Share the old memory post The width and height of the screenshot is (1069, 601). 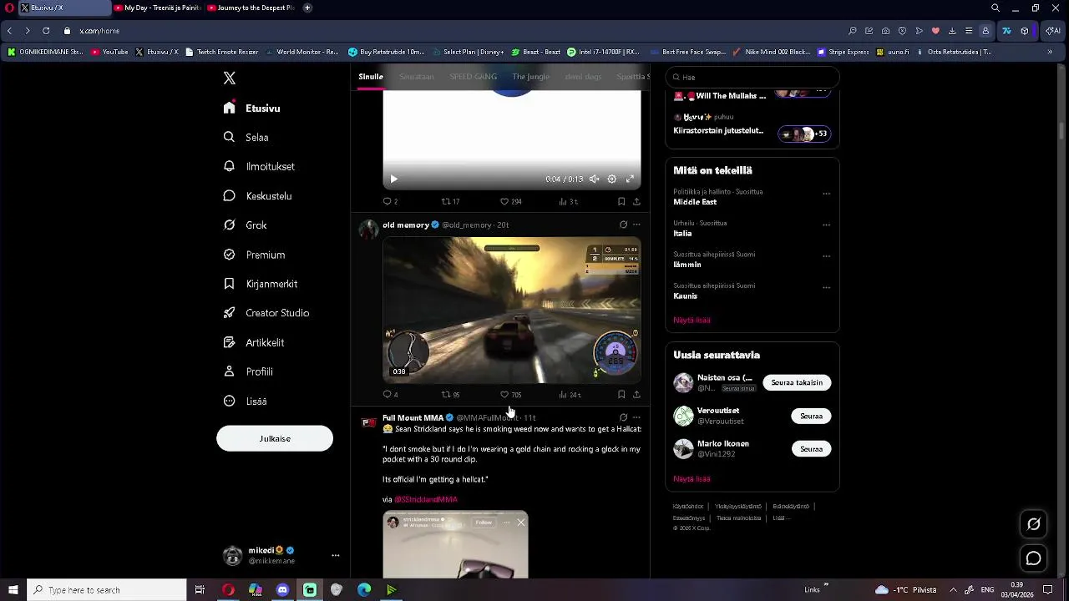tap(636, 395)
